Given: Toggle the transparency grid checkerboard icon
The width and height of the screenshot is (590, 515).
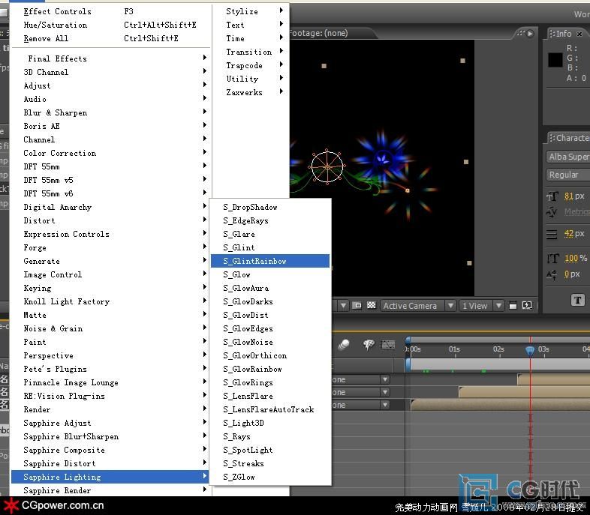Looking at the screenshot, I should (372, 305).
